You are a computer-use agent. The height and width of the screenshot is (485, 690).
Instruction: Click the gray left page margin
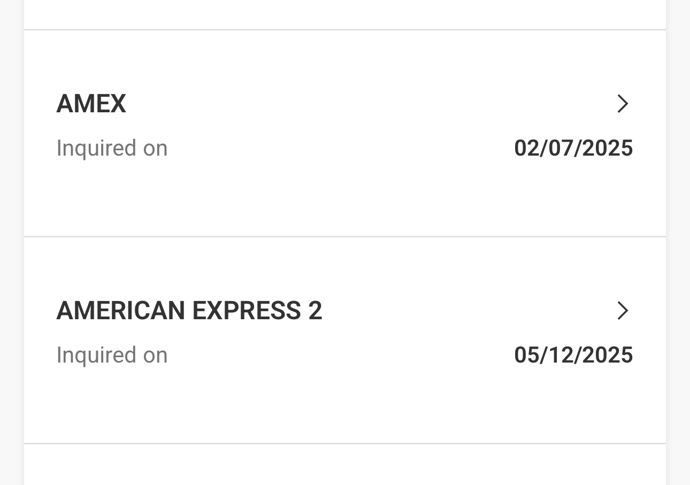[11, 241]
